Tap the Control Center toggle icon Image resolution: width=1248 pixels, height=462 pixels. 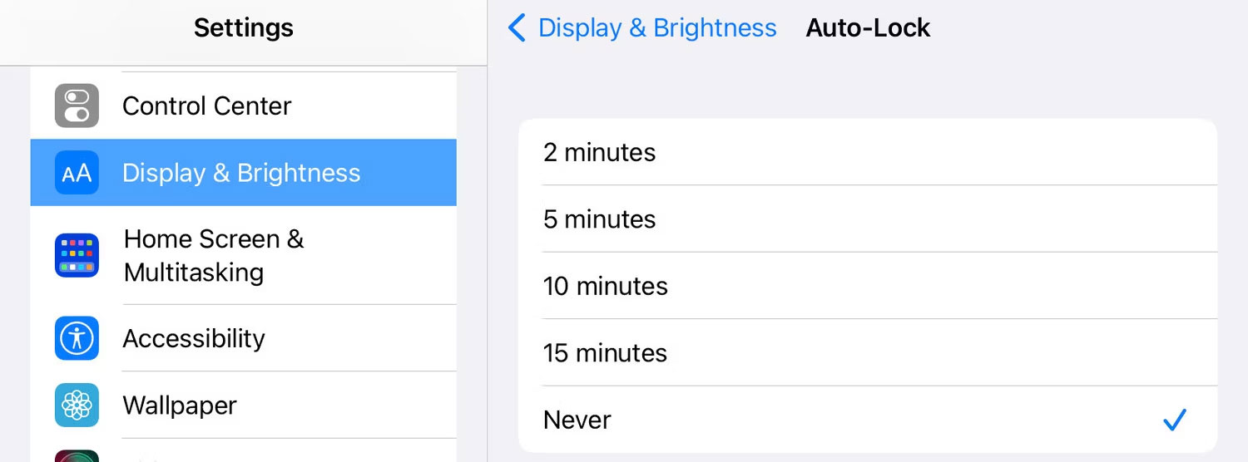[x=77, y=106]
